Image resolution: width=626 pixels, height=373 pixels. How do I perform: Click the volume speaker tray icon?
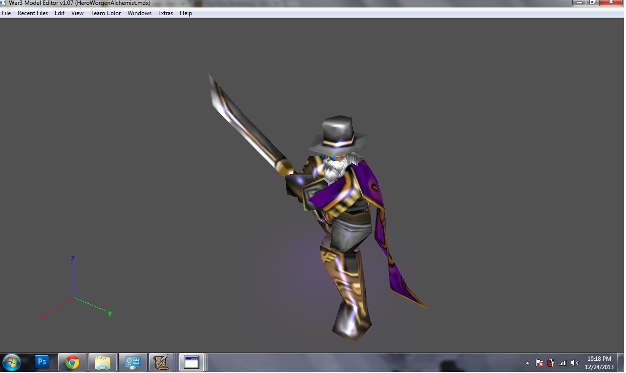click(x=574, y=363)
